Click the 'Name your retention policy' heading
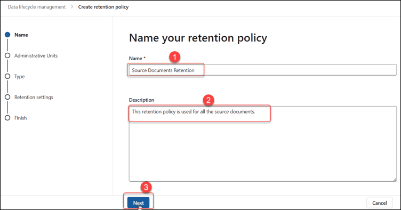 point(198,38)
